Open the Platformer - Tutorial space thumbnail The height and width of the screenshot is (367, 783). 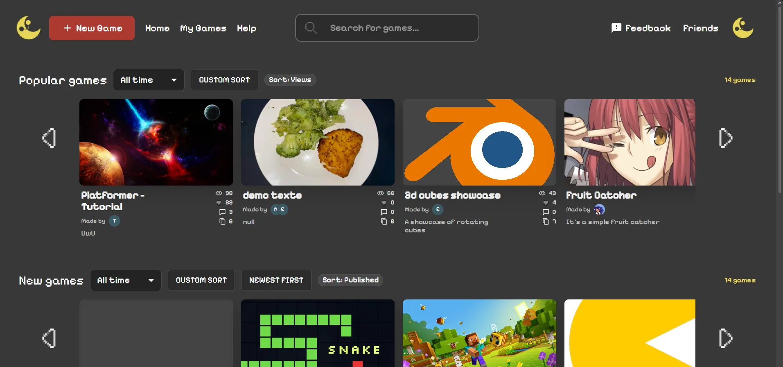[x=156, y=142]
